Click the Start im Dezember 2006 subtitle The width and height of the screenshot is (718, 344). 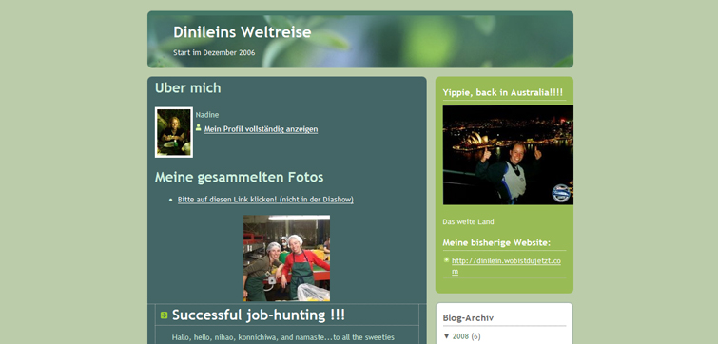214,52
